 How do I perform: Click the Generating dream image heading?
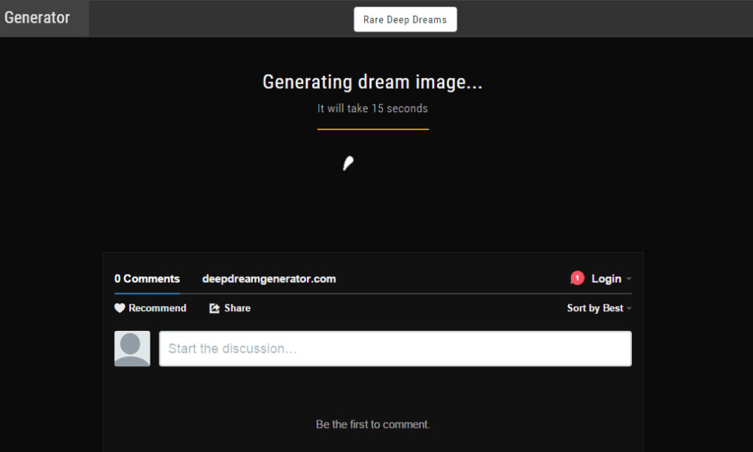coord(372,82)
